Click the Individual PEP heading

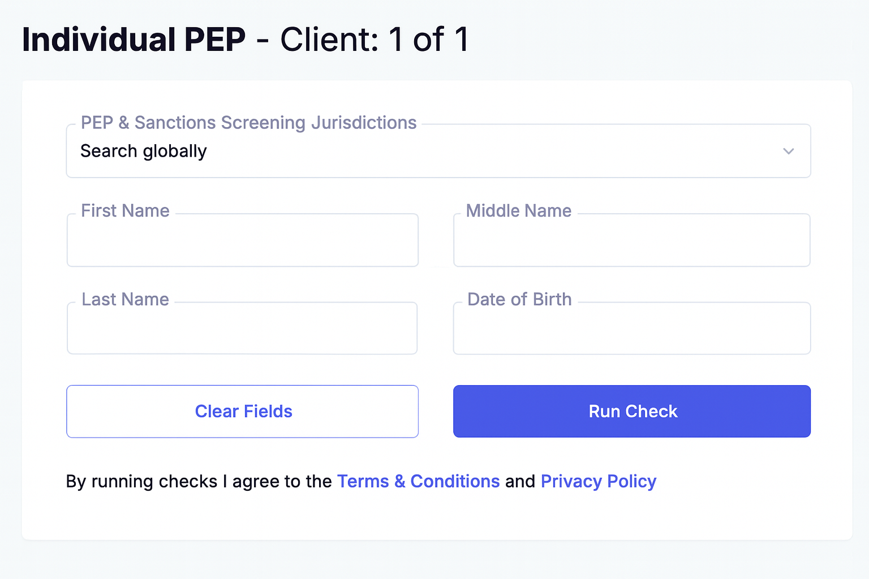pos(134,40)
